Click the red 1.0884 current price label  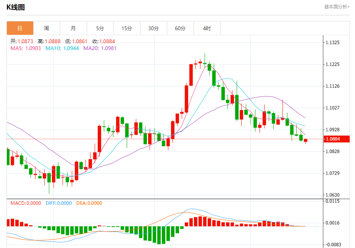click(x=336, y=139)
